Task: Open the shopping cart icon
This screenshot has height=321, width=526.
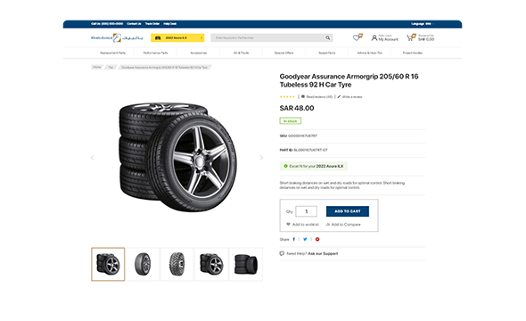Action: click(411, 37)
